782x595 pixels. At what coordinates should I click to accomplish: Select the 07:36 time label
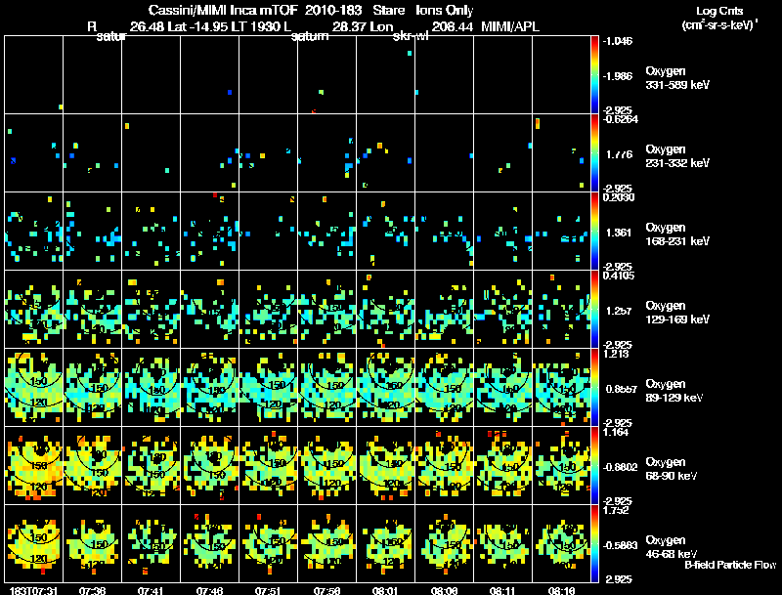92,590
